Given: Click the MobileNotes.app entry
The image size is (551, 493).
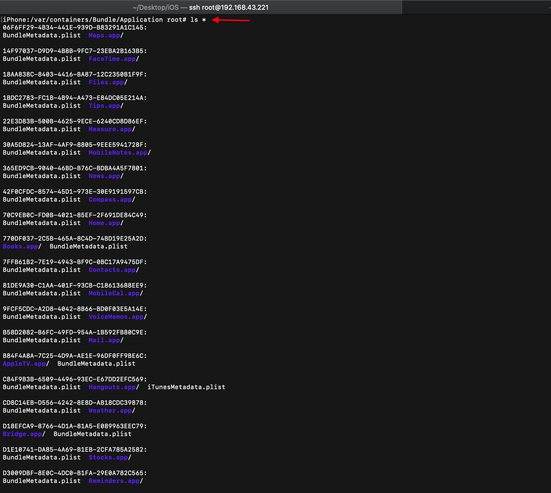Looking at the screenshot, I should pos(118,153).
